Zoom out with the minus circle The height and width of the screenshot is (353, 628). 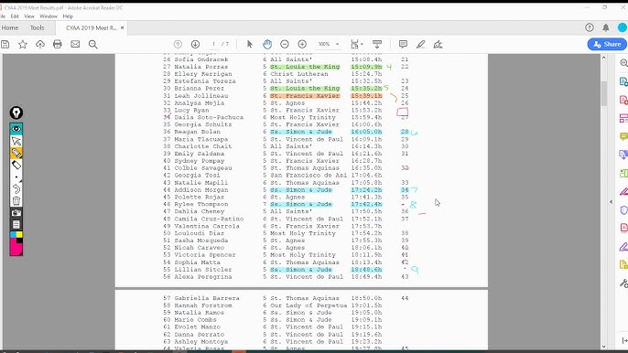click(x=285, y=45)
